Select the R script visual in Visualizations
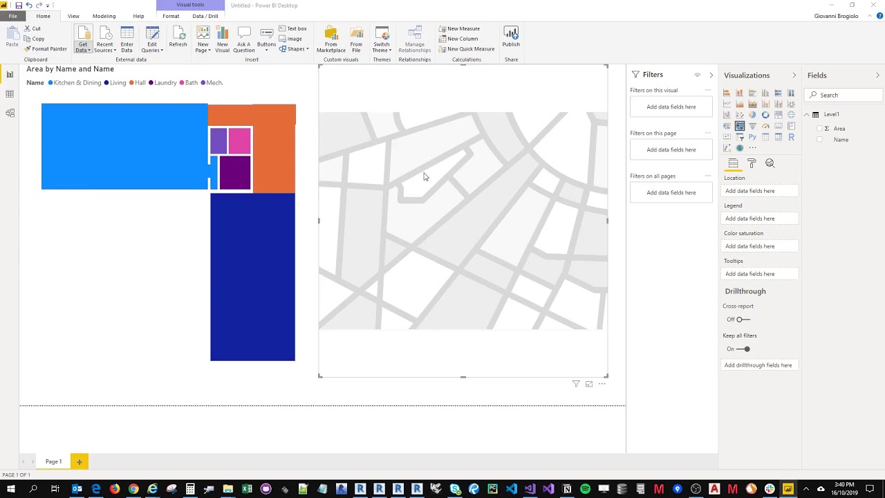This screenshot has width=885, height=498. click(791, 137)
